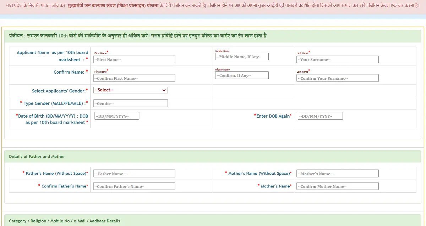Screen dimensions: 426x226
Task: Focus the Confirm Mother Name field
Action: point(337,186)
